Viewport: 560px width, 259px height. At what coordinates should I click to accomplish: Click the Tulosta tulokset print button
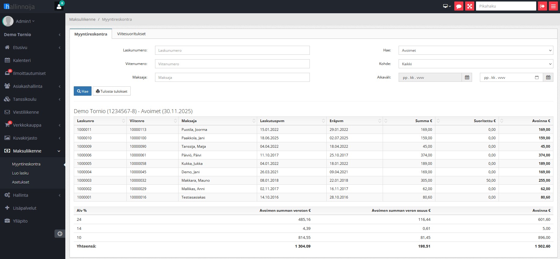point(112,91)
